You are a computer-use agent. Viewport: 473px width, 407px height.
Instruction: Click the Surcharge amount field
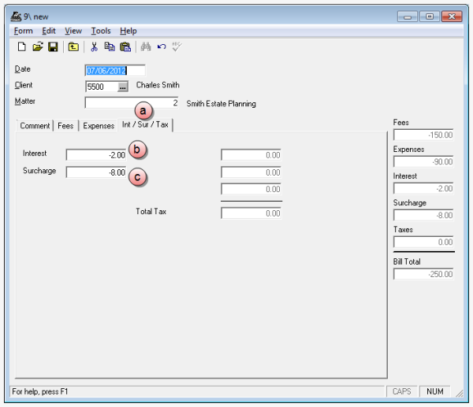point(96,172)
